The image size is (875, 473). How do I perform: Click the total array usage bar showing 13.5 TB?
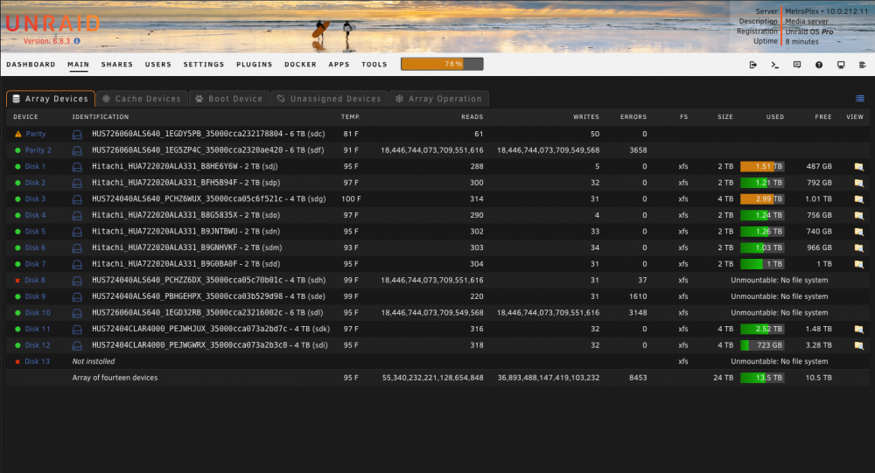[x=762, y=378]
